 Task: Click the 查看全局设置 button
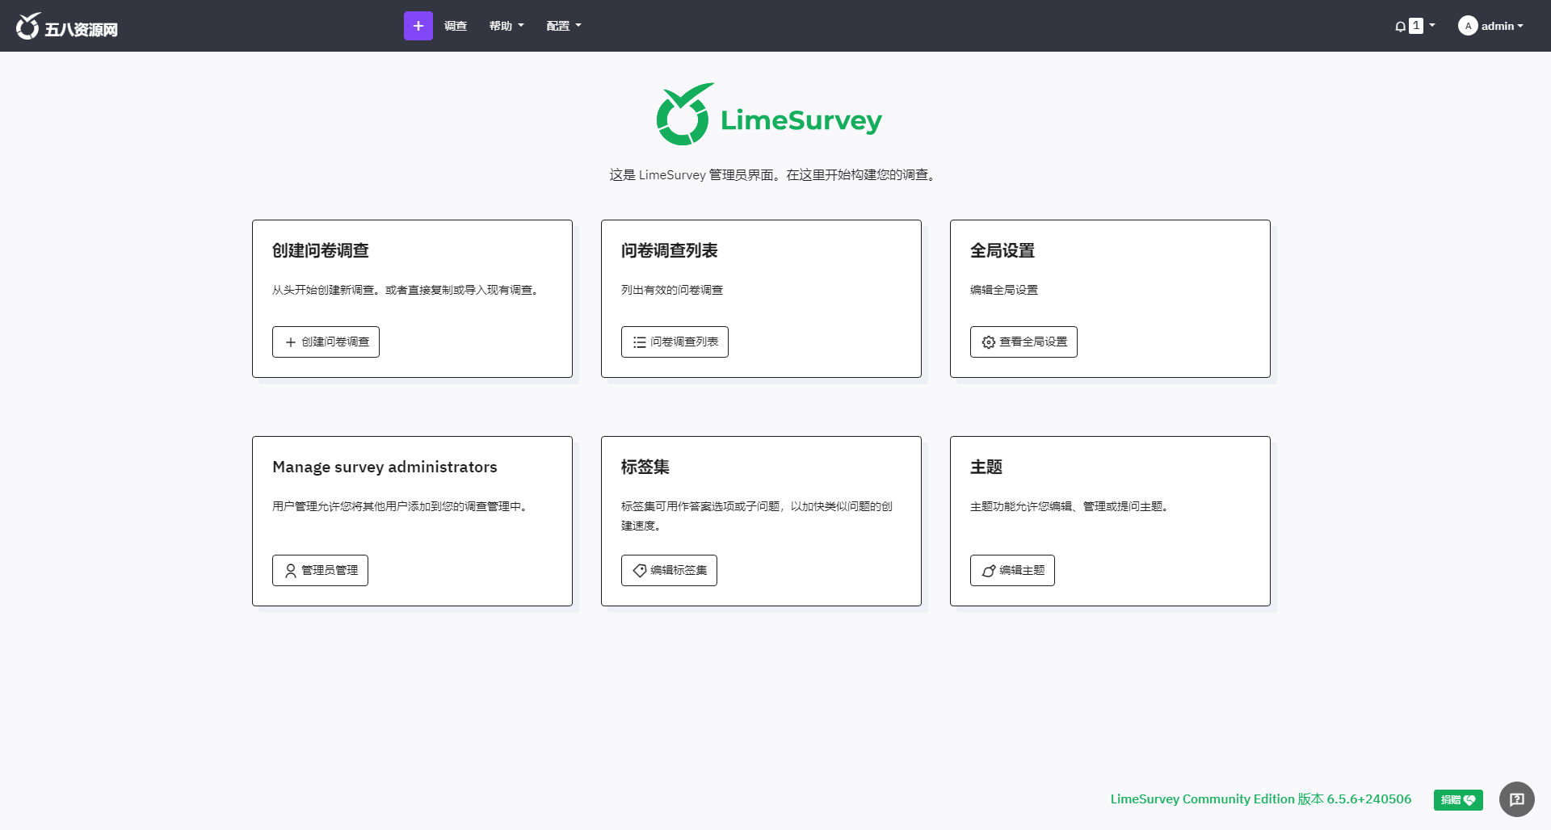[1023, 342]
